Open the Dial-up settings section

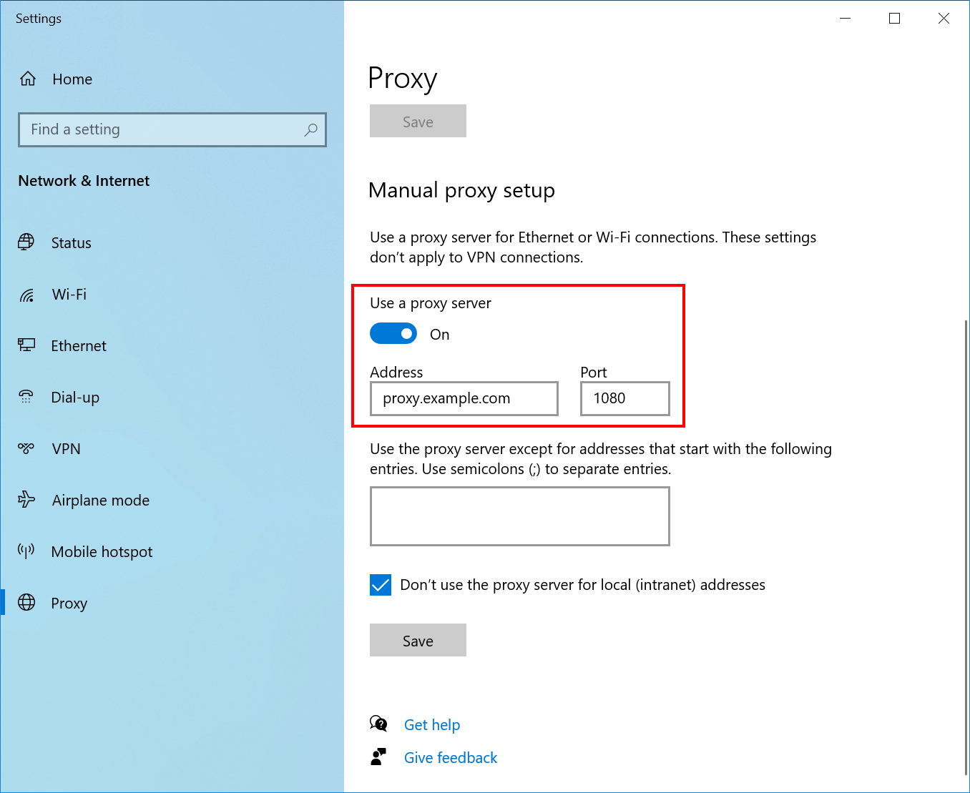pos(74,397)
